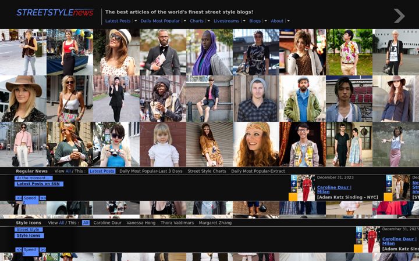Click the StreetStyleNews logo
Viewport: 419px width, 261px height.
55,13
